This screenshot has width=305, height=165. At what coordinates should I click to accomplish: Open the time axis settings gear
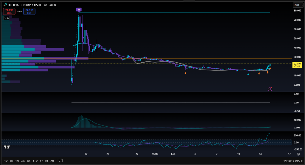point(298,154)
